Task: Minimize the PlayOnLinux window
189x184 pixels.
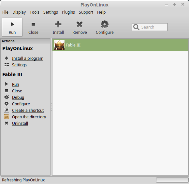Action: click(x=167, y=5)
